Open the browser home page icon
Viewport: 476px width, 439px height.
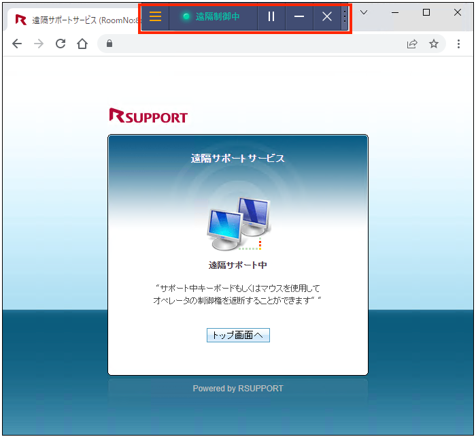point(82,44)
